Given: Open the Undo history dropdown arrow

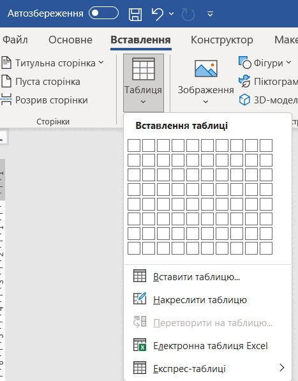Looking at the screenshot, I should (171, 14).
